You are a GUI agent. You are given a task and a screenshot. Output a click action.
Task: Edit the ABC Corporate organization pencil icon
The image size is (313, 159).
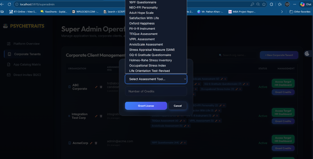click(96, 87)
